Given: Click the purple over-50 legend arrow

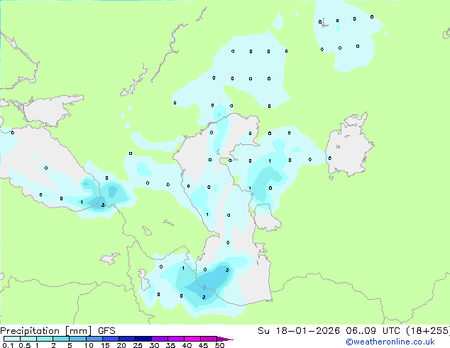Looking at the screenshot, I should click(x=225, y=339).
